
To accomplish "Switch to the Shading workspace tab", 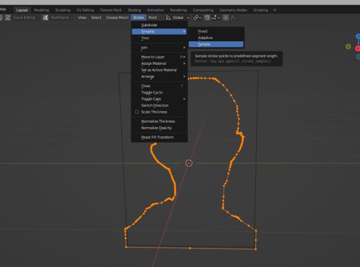I will [x=134, y=10].
